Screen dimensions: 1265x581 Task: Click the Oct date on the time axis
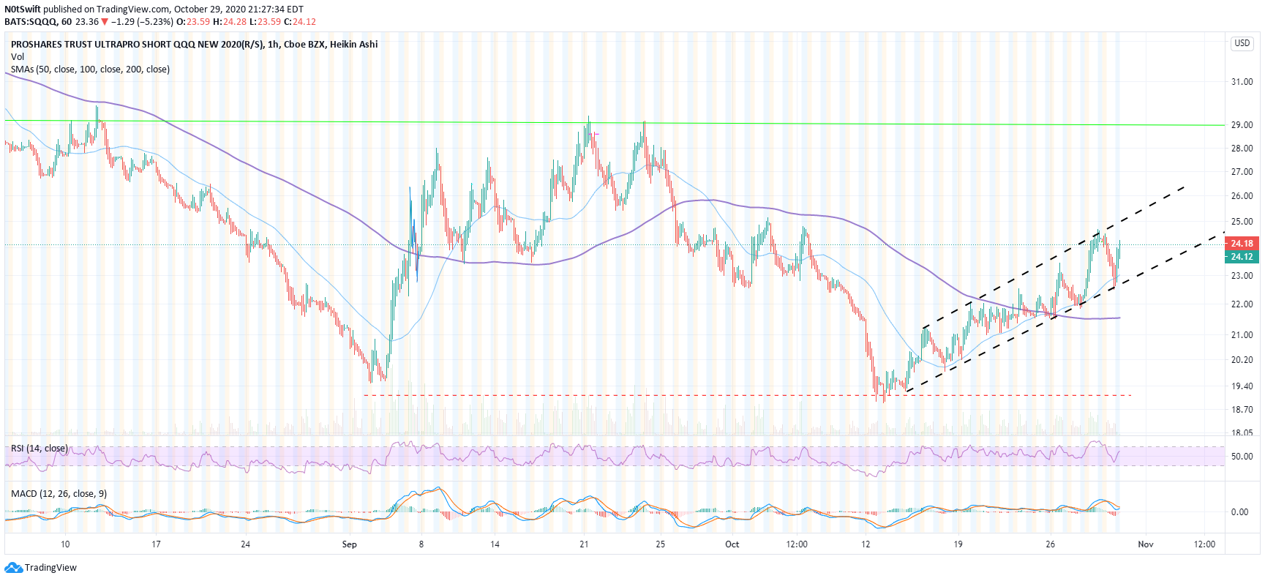click(x=732, y=544)
